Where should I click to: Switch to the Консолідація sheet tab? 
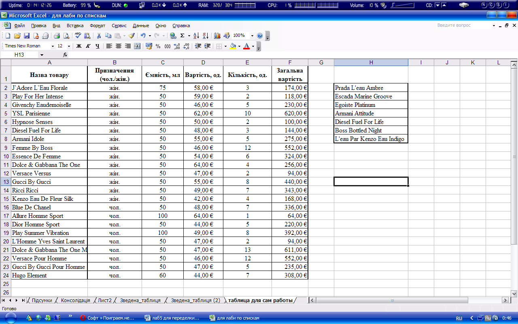(x=75, y=300)
